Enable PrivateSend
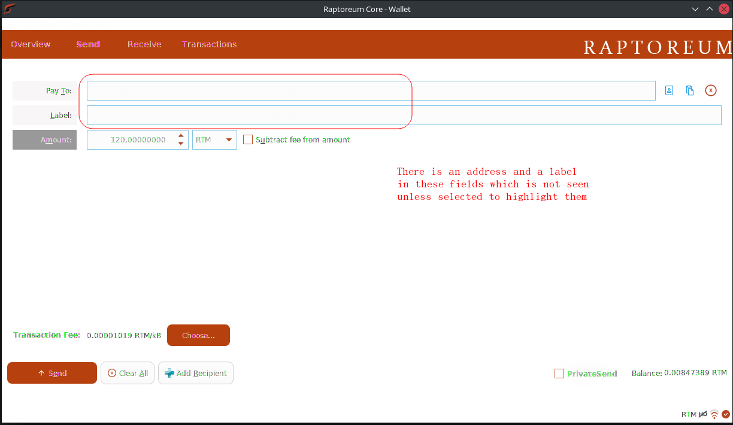733x425 pixels. pyautogui.click(x=559, y=373)
